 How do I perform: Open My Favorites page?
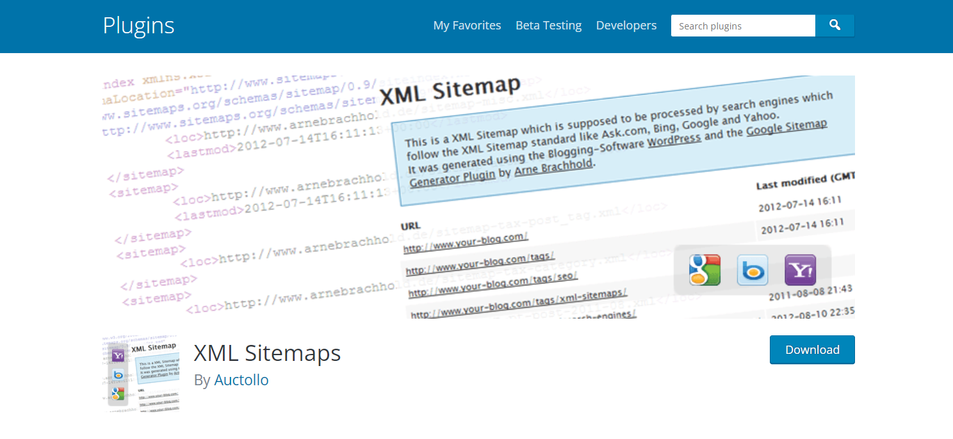coord(467,26)
